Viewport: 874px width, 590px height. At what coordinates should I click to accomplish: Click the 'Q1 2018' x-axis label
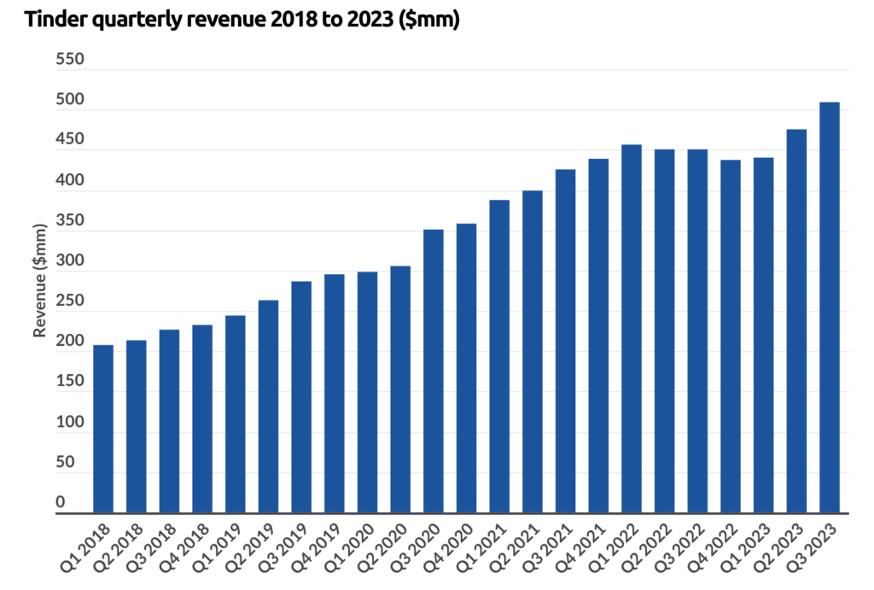(x=85, y=548)
